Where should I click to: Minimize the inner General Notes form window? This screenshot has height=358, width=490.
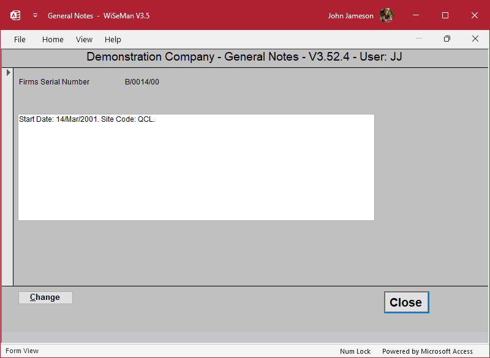pyautogui.click(x=419, y=39)
